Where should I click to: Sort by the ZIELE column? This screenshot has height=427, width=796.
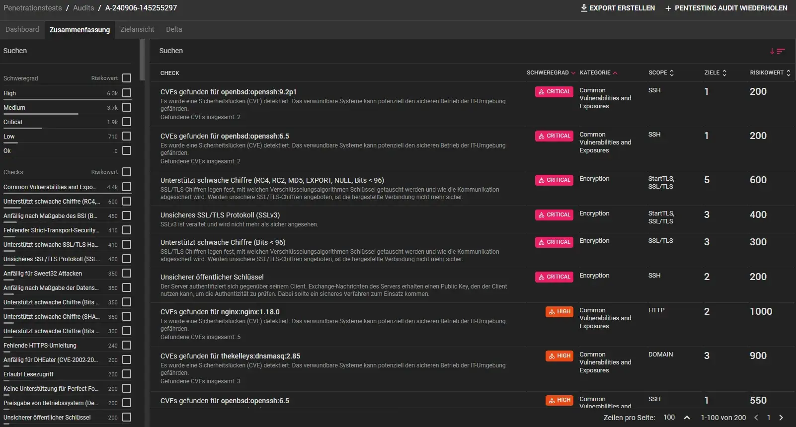pos(715,73)
